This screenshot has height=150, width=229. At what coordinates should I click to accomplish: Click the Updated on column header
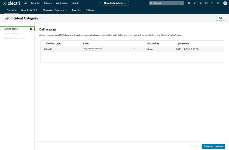tap(183, 43)
